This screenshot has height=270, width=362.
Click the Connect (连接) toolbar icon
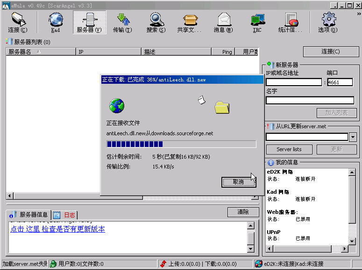[18, 22]
